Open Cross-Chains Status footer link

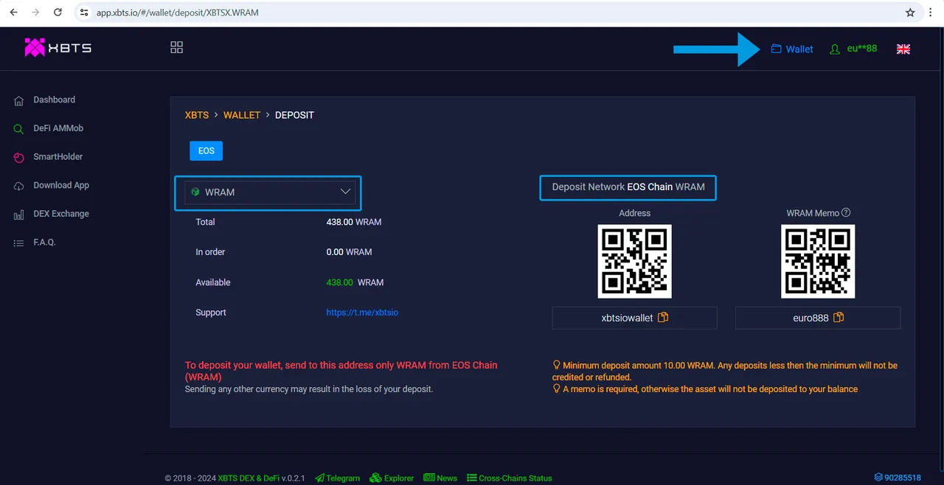(x=510, y=478)
